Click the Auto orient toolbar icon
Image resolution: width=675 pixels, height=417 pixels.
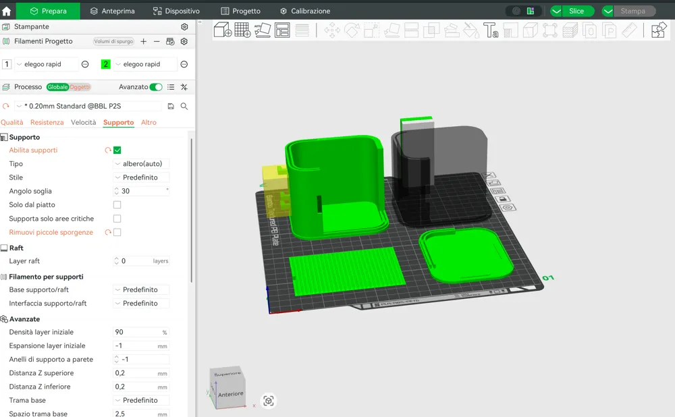click(x=262, y=30)
